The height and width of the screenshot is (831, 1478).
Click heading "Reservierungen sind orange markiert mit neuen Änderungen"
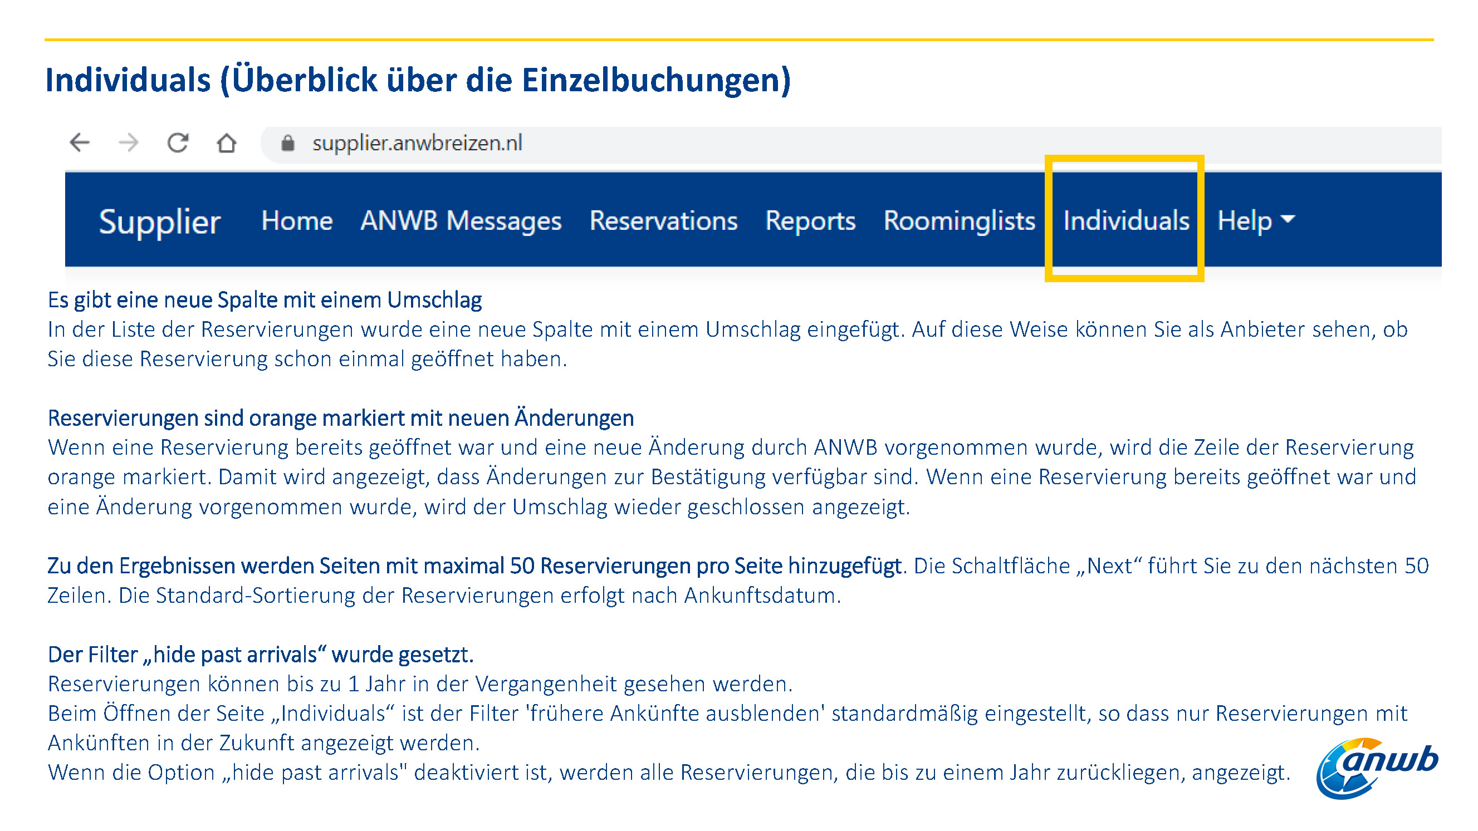pos(341,417)
